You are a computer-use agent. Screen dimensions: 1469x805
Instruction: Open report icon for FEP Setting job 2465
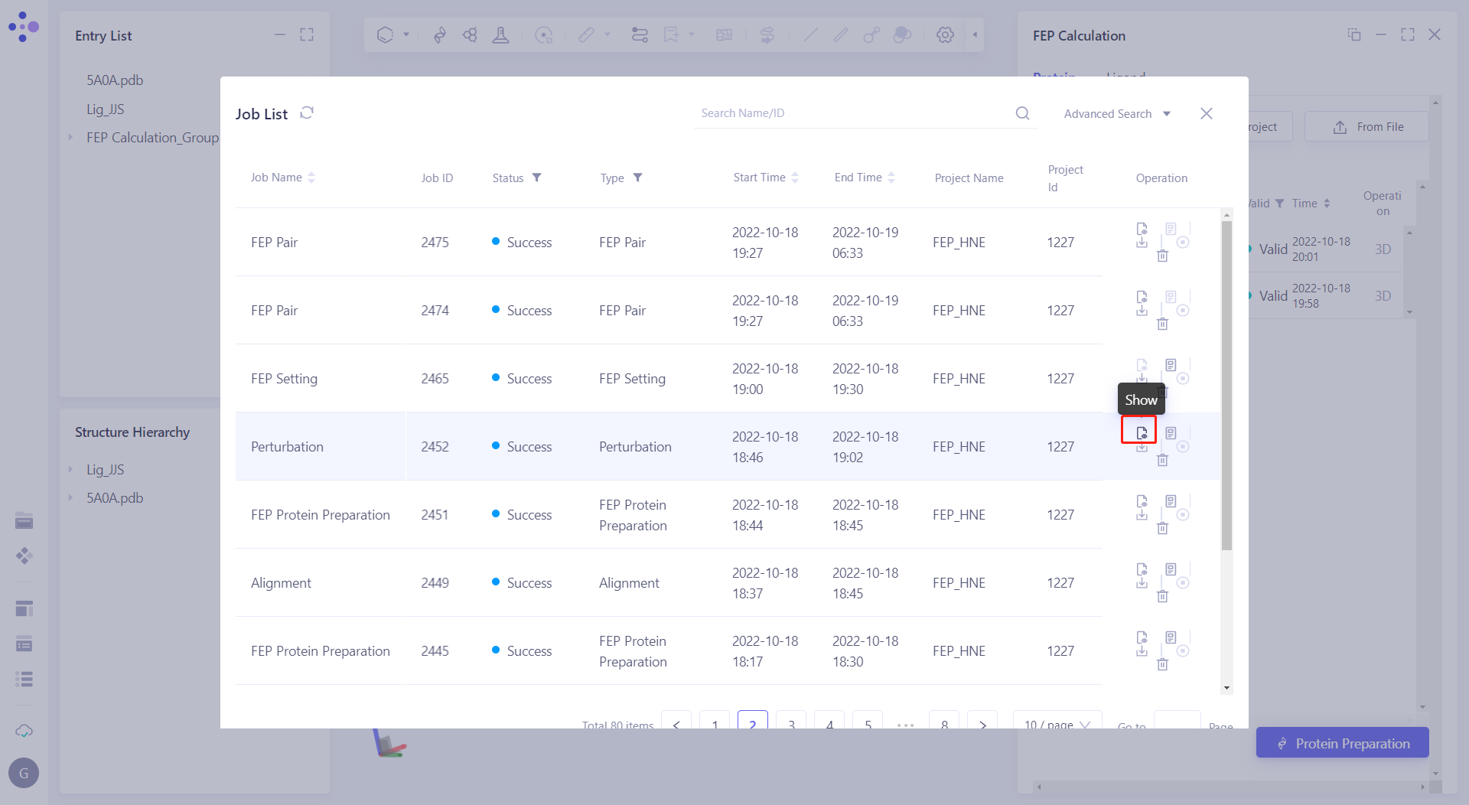click(x=1171, y=365)
